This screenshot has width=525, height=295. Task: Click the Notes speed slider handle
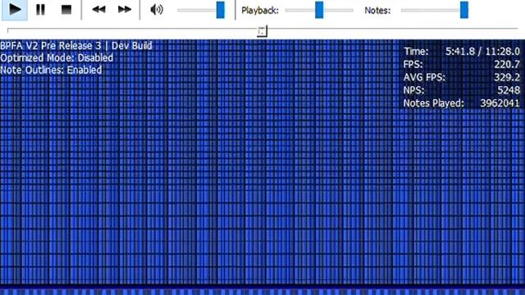pyautogui.click(x=464, y=10)
